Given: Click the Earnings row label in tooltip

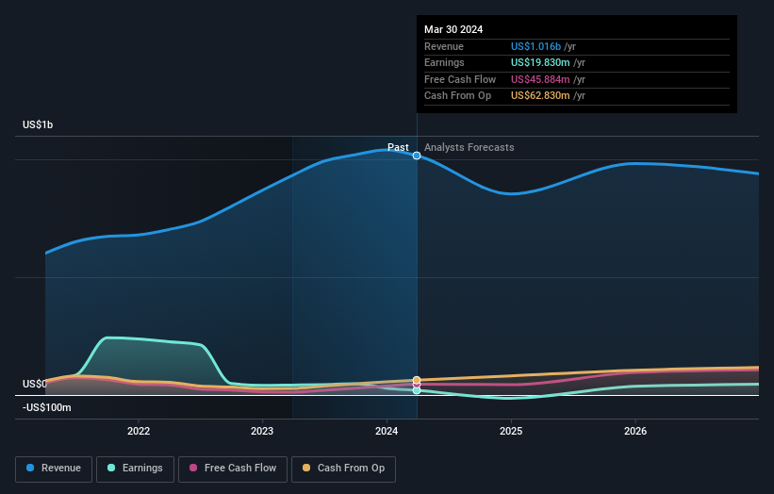Looking at the screenshot, I should [444, 62].
